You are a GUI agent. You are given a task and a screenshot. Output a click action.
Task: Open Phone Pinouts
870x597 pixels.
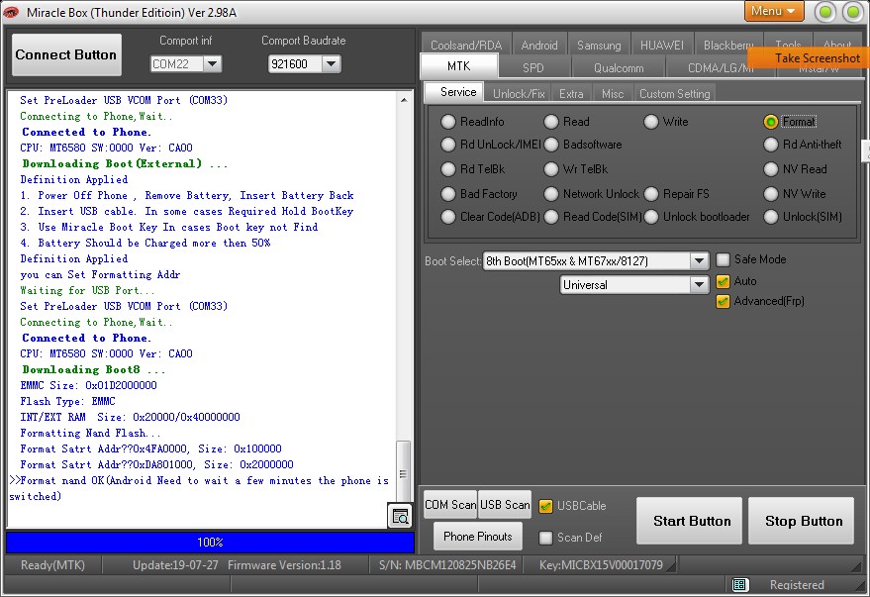click(x=478, y=536)
